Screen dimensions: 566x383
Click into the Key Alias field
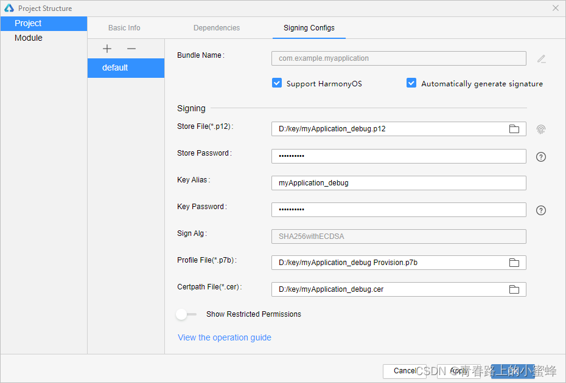click(398, 183)
